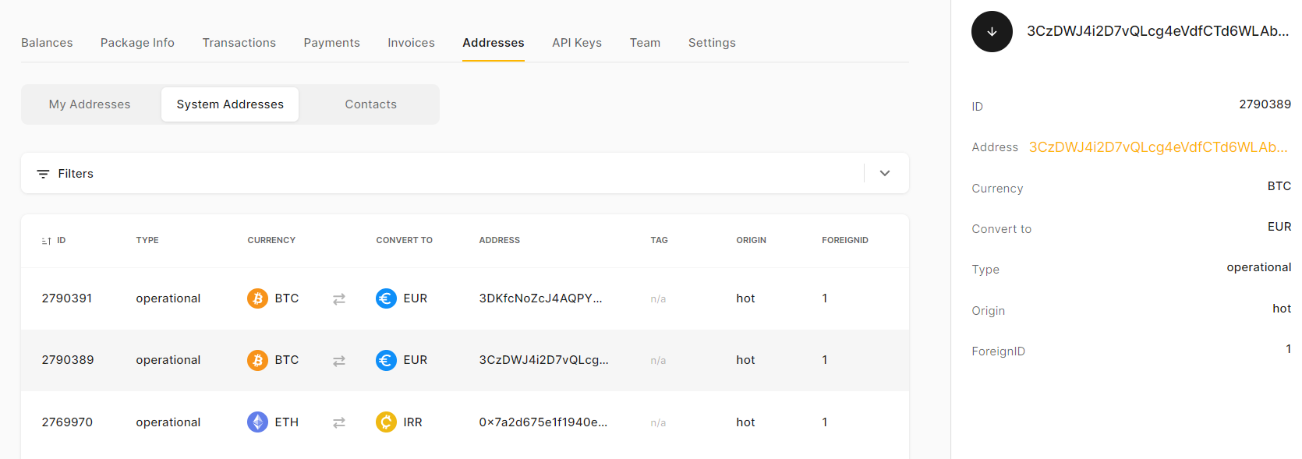Switch to the Contacts segment
The height and width of the screenshot is (459, 1302).
click(371, 104)
